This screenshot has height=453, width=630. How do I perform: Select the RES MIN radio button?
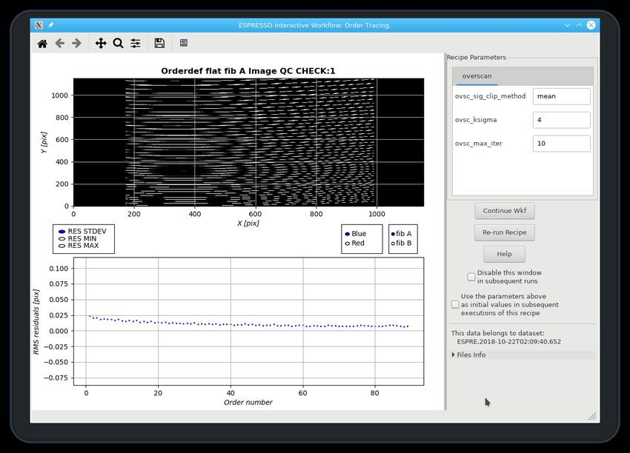(x=62, y=239)
